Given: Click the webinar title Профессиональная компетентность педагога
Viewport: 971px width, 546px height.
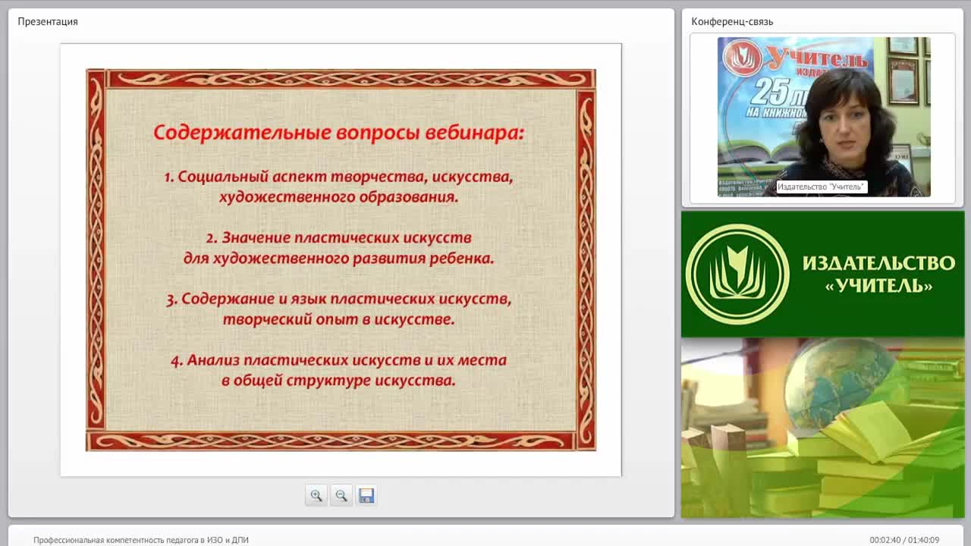Looking at the screenshot, I should click(141, 540).
